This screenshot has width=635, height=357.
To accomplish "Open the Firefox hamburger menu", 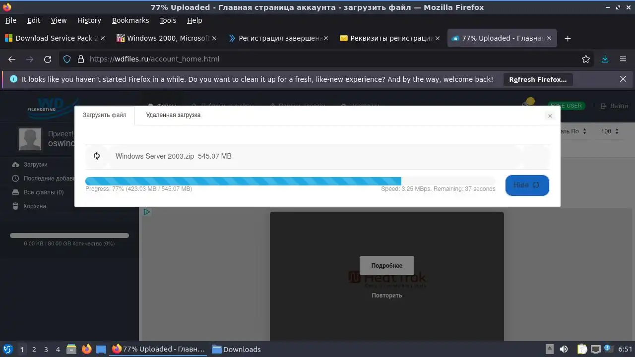I will point(623,59).
